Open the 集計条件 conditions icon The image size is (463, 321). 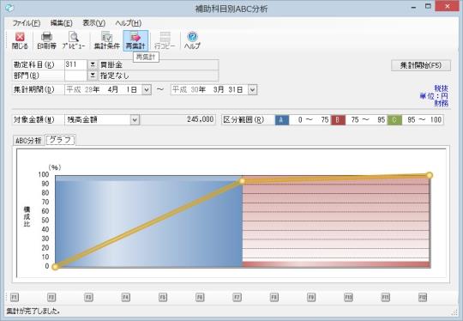(107, 40)
